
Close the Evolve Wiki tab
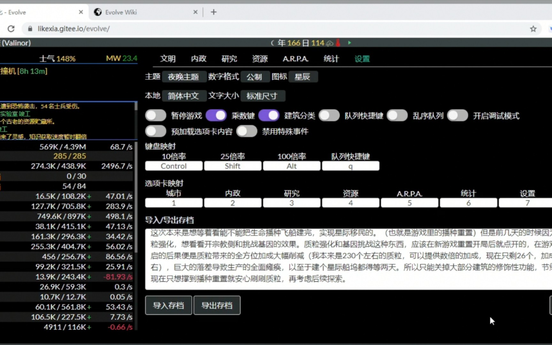coord(195,12)
